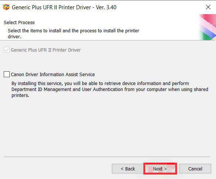This screenshot has height=179, width=216.
Task: Click the 'Canon Driver Information Assist Service' label
Action: (53, 74)
